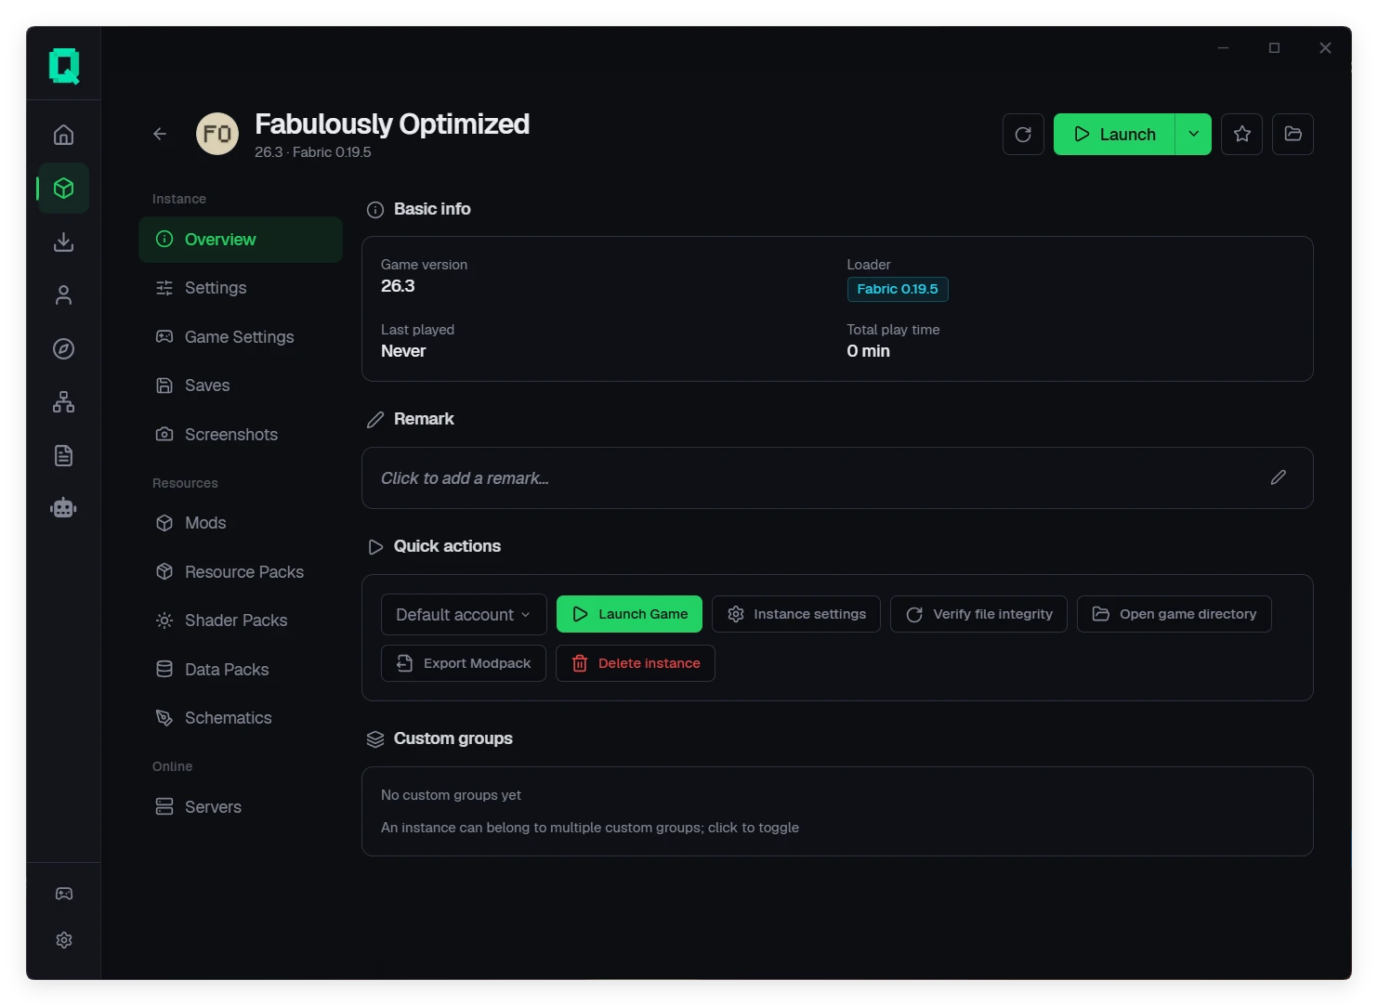1378x1006 pixels.
Task: Open the Screenshots tab
Action: [241, 435]
